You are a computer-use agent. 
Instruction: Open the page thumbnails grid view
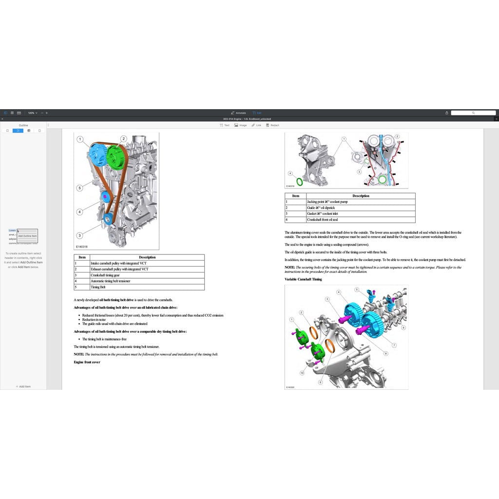pos(12,113)
